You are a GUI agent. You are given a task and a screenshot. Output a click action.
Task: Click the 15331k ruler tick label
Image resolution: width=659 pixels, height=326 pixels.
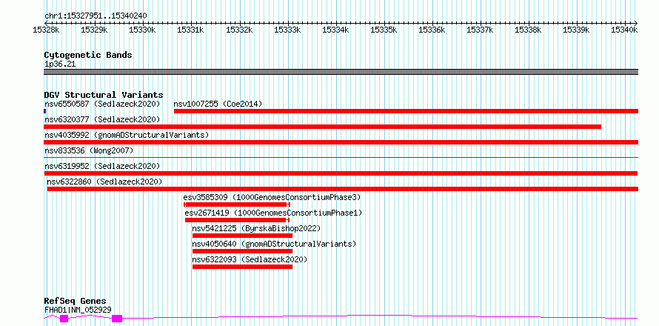coord(191,30)
